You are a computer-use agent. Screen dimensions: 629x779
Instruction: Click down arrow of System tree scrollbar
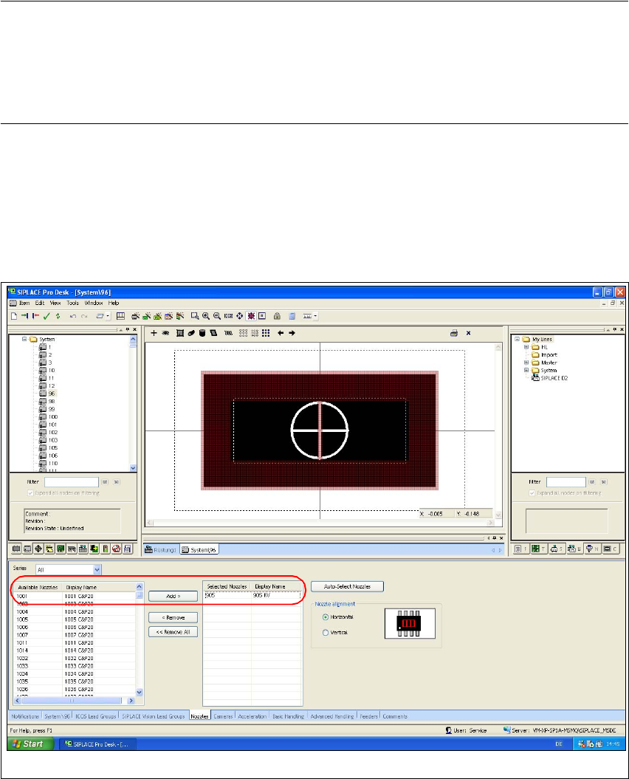coord(133,468)
